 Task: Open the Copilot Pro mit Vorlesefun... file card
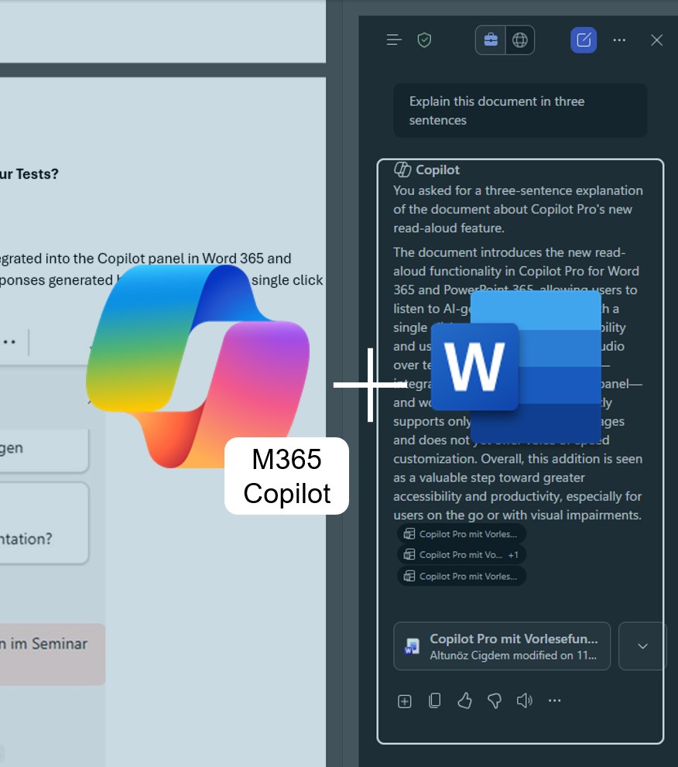(x=502, y=646)
